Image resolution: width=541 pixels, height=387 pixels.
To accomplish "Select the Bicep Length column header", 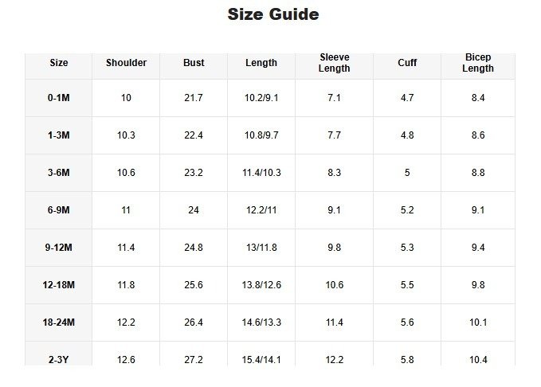I will click(478, 63).
